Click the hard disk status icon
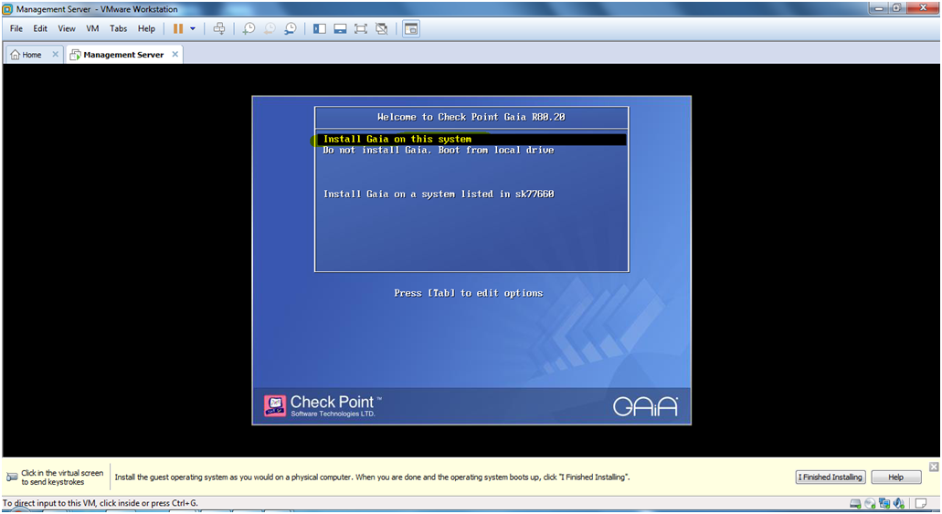Viewport: 942px width, 514px height. 855,504
